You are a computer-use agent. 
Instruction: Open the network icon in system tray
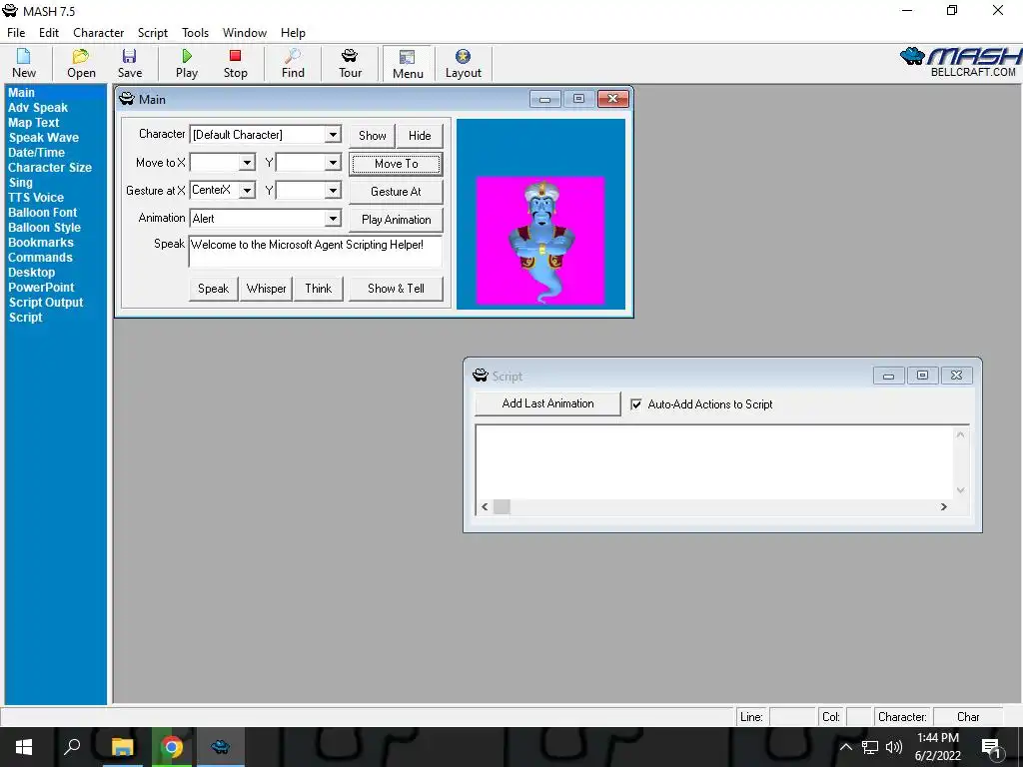pyautogui.click(x=870, y=747)
